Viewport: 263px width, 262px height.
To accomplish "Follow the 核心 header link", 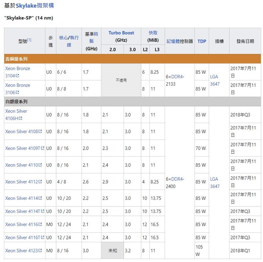I will [63, 38].
